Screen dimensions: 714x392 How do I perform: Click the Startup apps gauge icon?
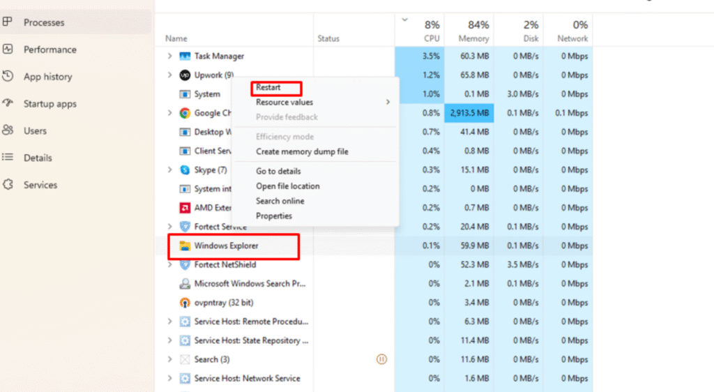coord(7,103)
